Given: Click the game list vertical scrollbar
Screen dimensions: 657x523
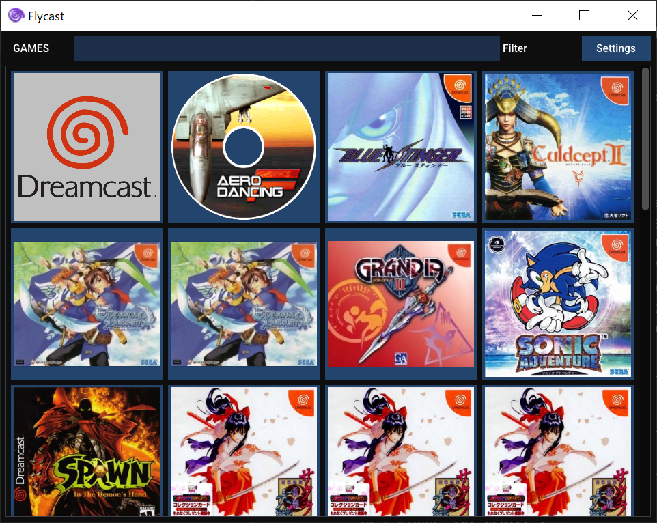Looking at the screenshot, I should tap(645, 139).
